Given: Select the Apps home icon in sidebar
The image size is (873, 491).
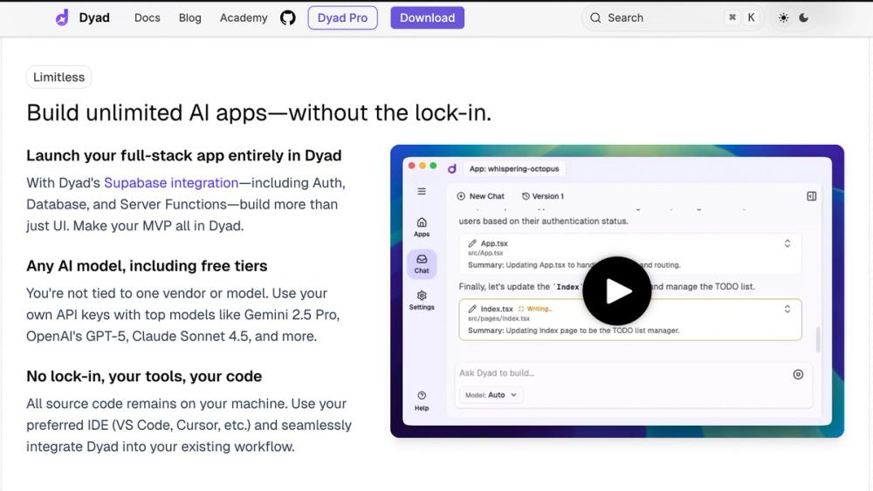Looking at the screenshot, I should pos(422,222).
